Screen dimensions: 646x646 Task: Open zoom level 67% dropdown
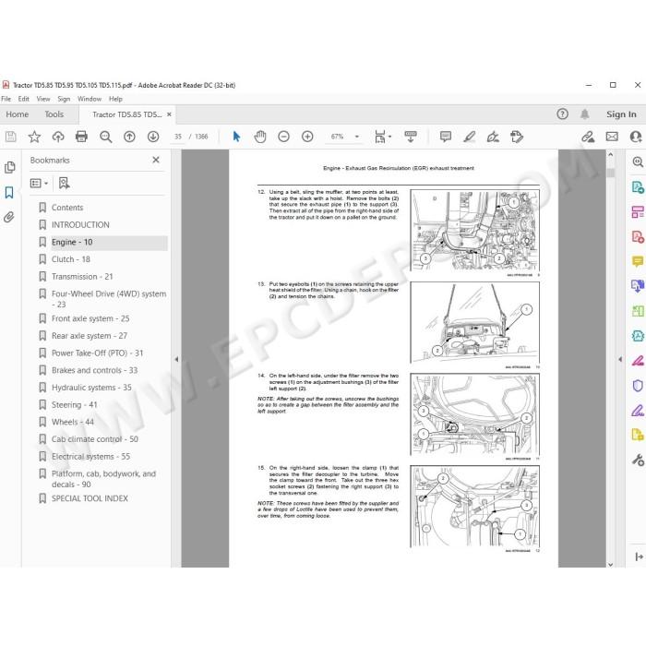[x=357, y=137]
